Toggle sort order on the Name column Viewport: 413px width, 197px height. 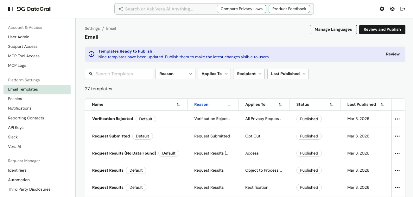click(178, 105)
